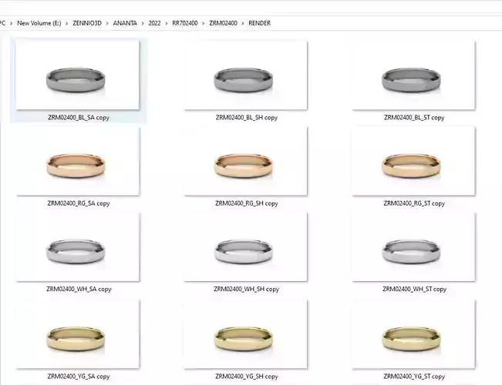Select the ZRM02400_WH_ST copy file

click(413, 247)
